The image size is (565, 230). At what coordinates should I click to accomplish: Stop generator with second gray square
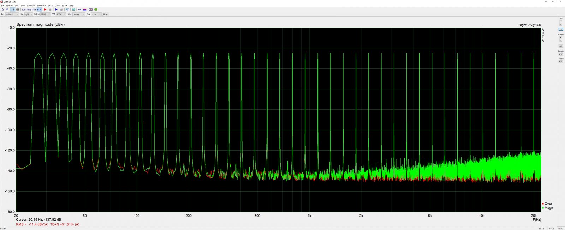pyautogui.click(x=61, y=10)
